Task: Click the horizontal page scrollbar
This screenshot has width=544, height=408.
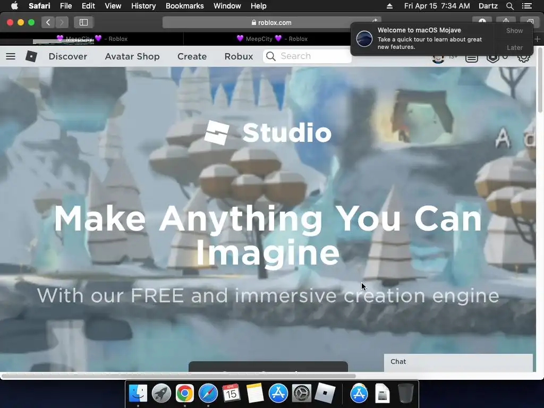Action: point(178,376)
